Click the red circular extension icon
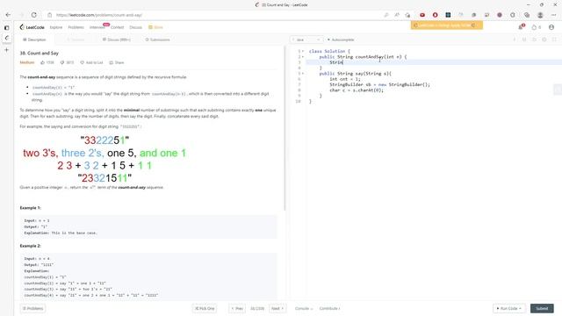The width and height of the screenshot is (562, 316). (x=436, y=15)
